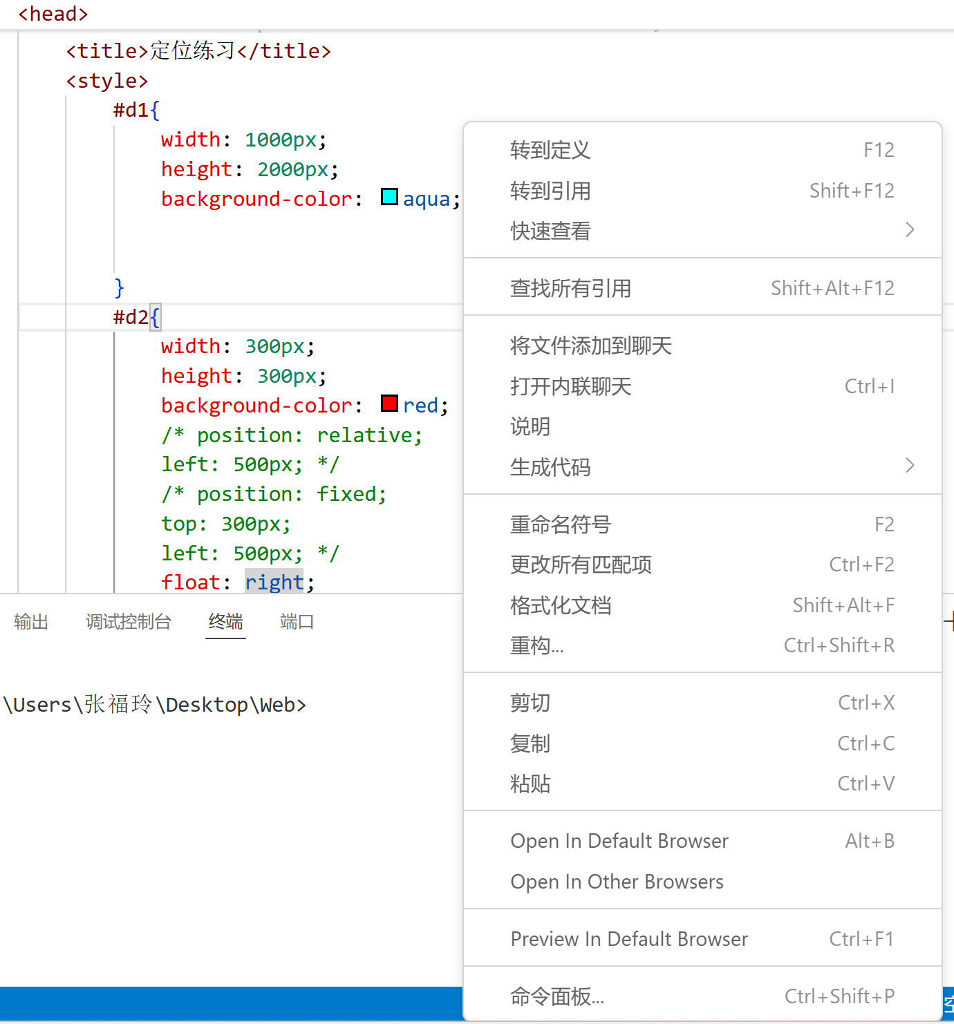This screenshot has width=954, height=1024.
Task: Click the '<head>' sticky scroll line
Action: tap(53, 14)
